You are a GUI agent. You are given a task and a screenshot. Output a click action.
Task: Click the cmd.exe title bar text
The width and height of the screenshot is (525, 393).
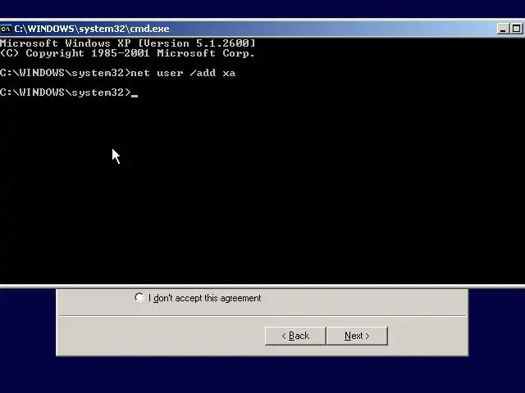(91, 29)
